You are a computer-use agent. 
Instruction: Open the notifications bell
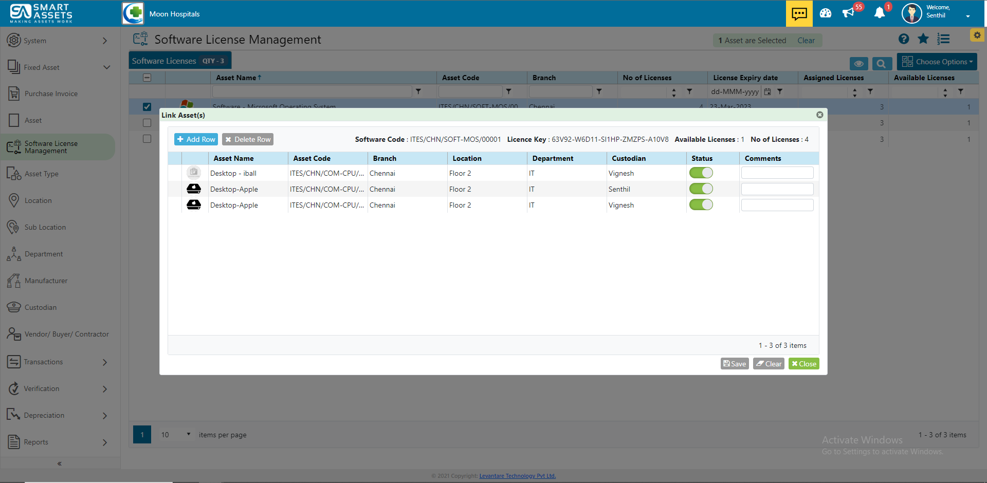click(x=880, y=13)
